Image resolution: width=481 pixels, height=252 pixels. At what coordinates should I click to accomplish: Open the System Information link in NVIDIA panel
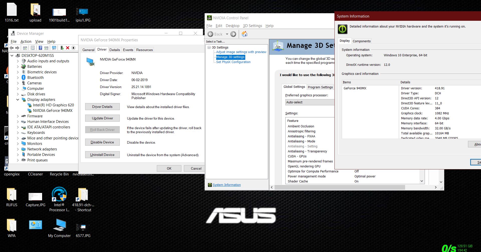pos(226,185)
